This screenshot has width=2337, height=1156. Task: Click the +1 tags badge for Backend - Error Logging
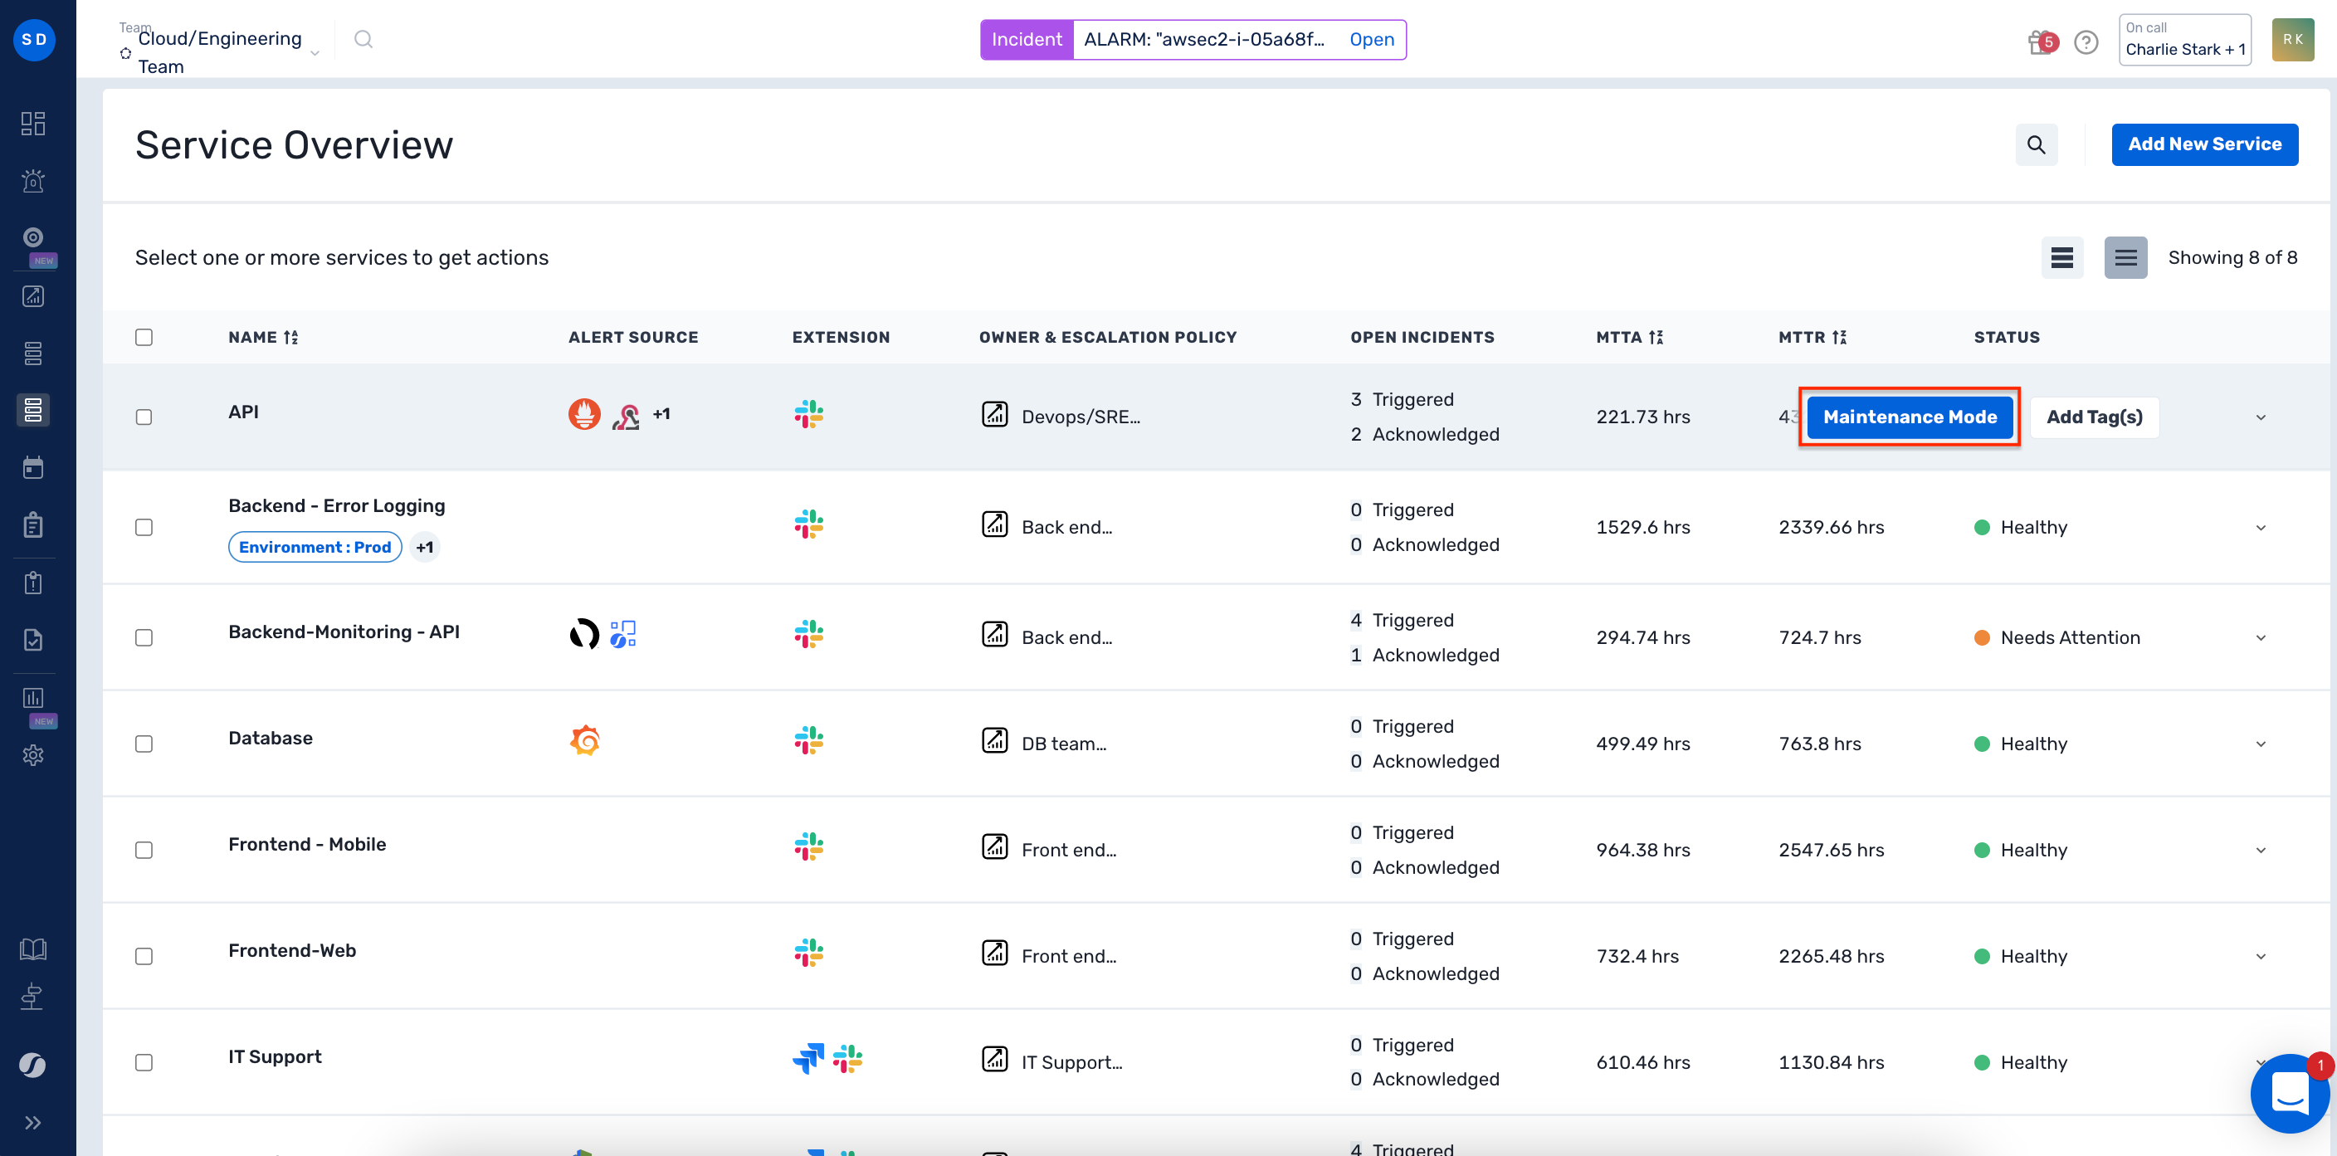coord(425,546)
